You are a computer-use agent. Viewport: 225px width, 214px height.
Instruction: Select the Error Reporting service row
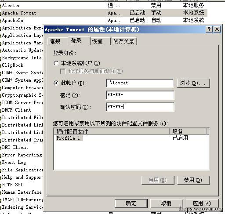22,155
